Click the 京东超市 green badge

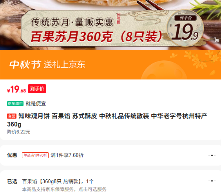15,104
